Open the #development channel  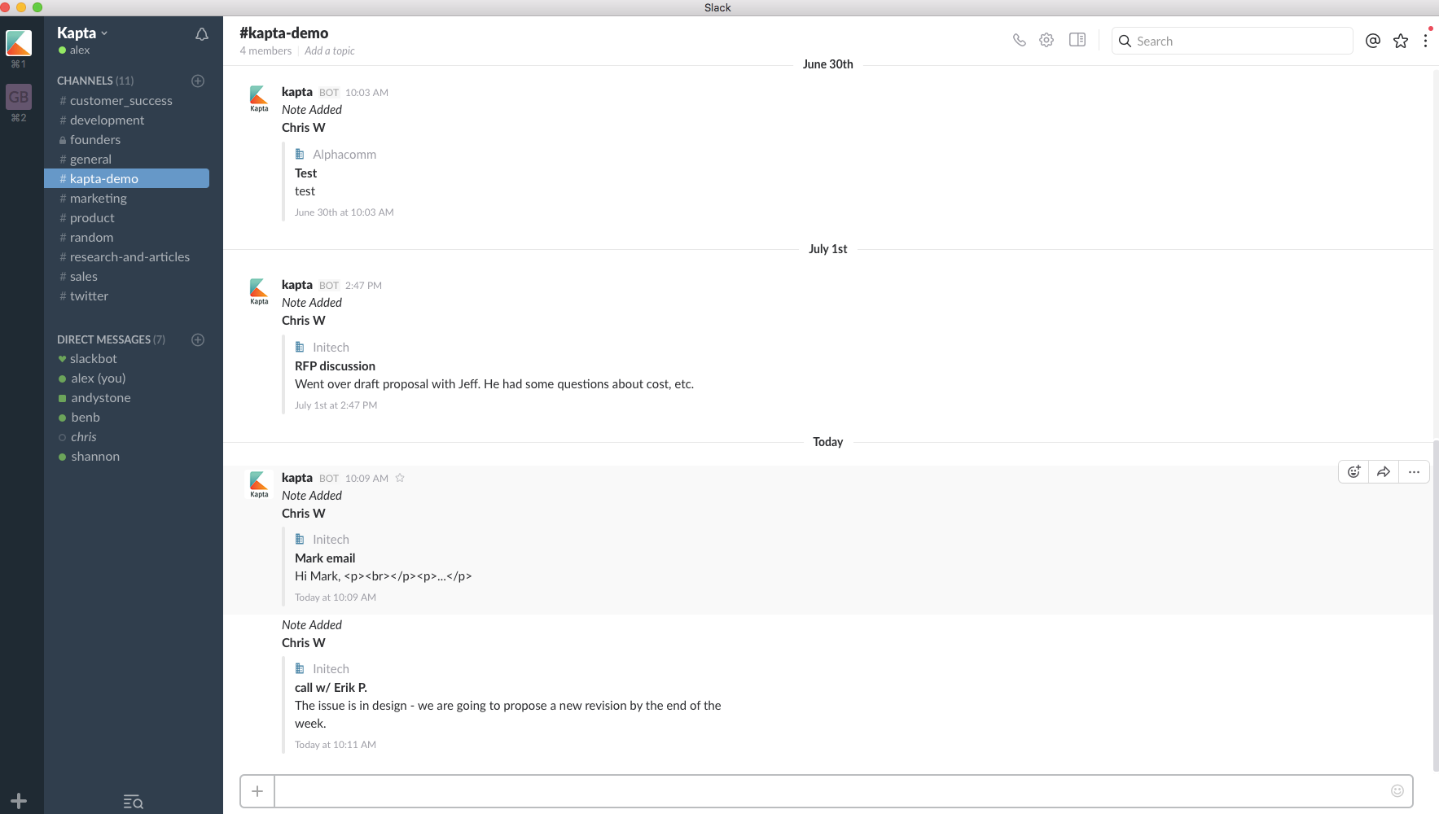tap(107, 120)
